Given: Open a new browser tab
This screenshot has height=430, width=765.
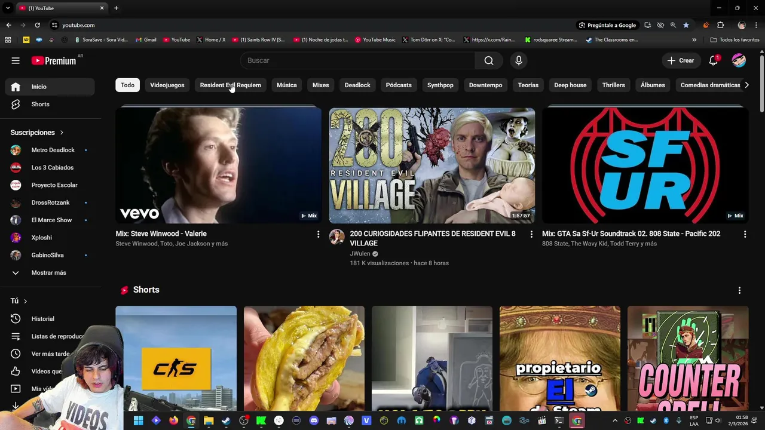Looking at the screenshot, I should pyautogui.click(x=116, y=8).
